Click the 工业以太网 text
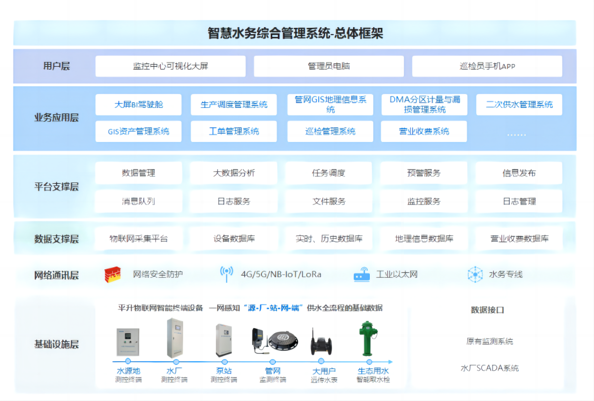Image resolution: width=594 pixels, height=401 pixels. tap(396, 274)
